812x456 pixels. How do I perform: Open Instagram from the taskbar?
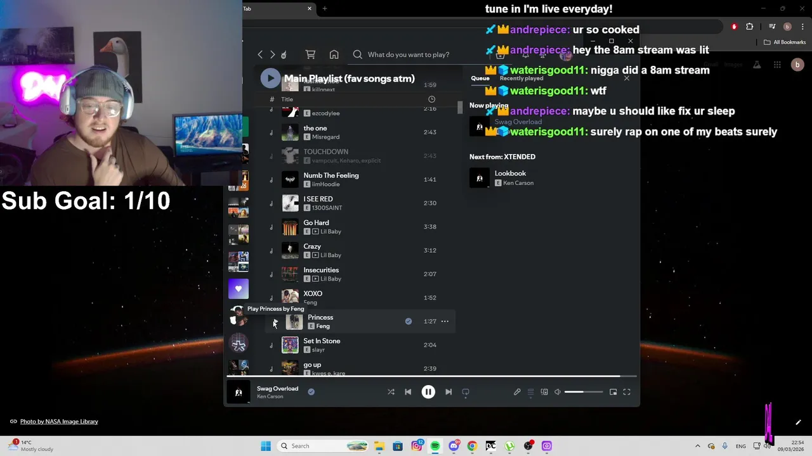coord(416,446)
